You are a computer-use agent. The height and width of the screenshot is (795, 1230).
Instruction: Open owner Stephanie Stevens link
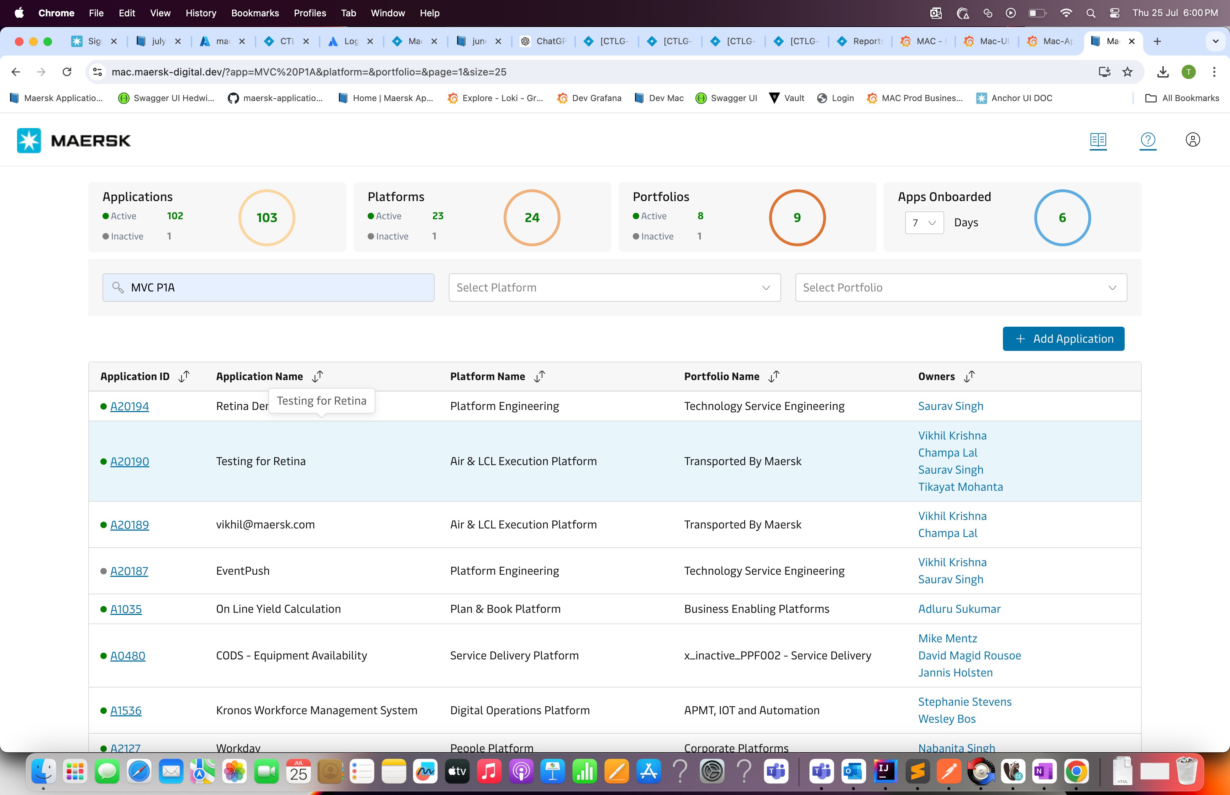pos(965,702)
